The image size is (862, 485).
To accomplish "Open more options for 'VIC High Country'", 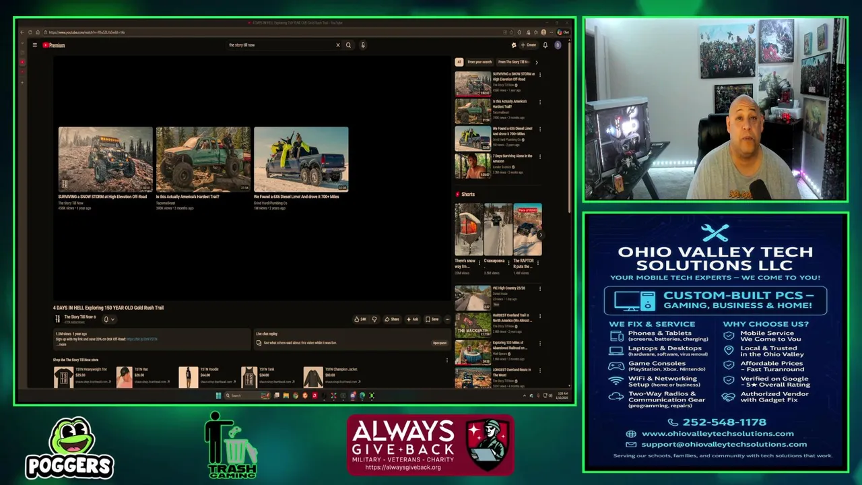I will coord(539,289).
